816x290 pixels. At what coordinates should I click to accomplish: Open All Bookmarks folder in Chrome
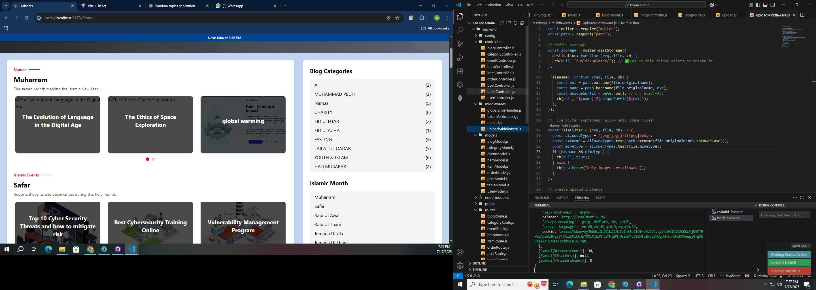click(435, 28)
